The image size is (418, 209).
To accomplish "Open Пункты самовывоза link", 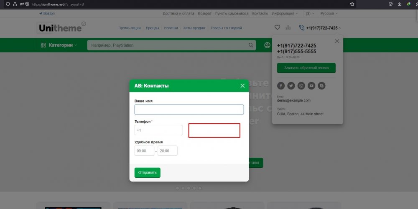I will click(232, 13).
